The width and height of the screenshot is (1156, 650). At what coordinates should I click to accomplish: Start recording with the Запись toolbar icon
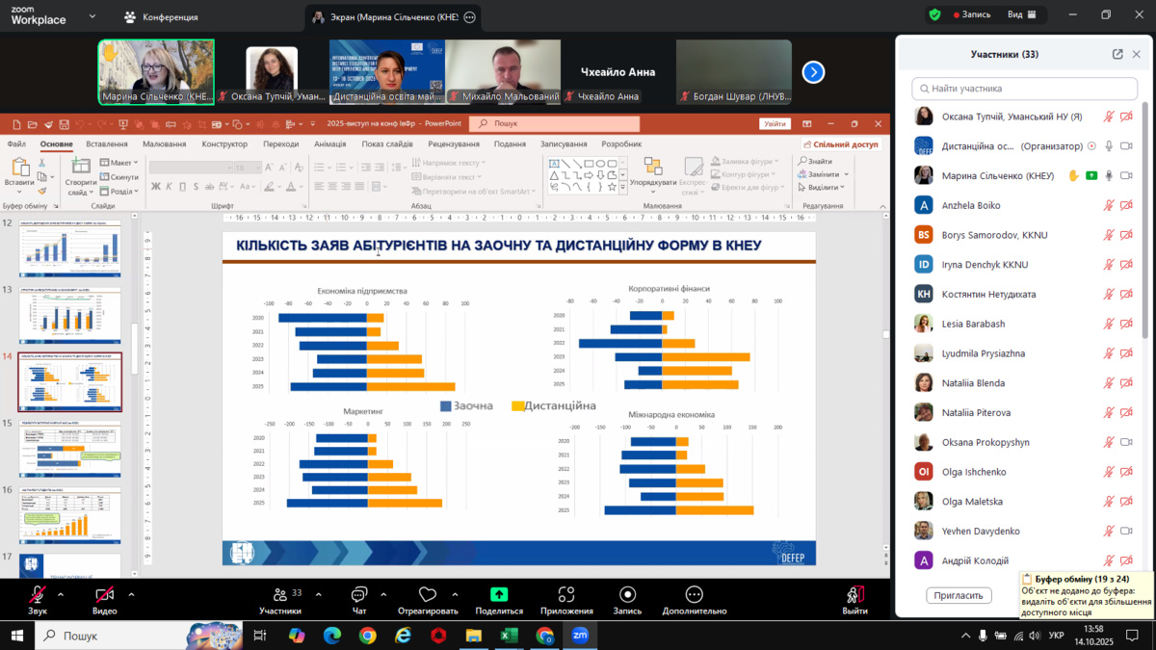click(627, 595)
